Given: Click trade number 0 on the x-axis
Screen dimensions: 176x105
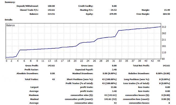Looking at the screenshot, I should pyautogui.click(x=6, y=61).
